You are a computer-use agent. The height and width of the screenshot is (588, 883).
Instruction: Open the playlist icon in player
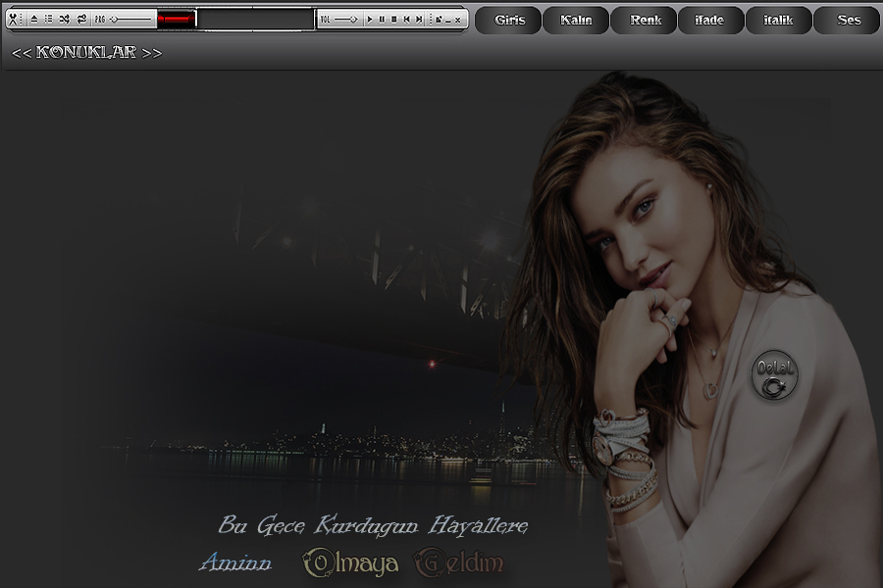tap(48, 19)
